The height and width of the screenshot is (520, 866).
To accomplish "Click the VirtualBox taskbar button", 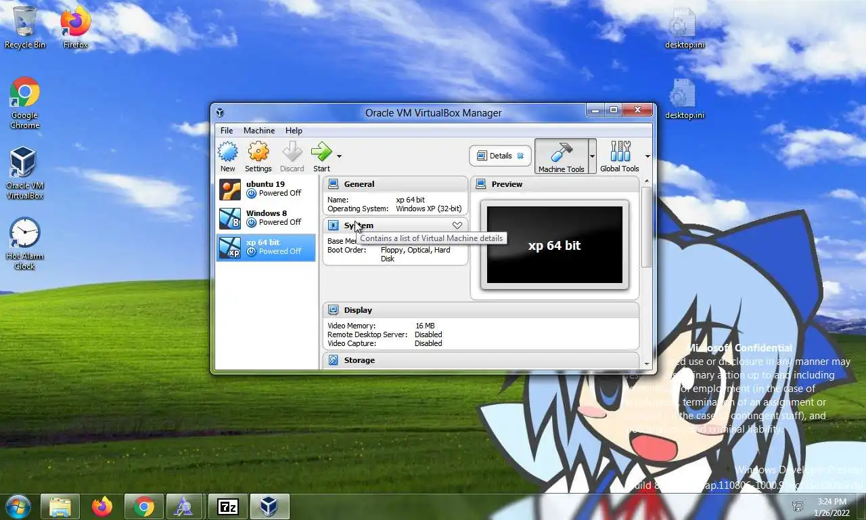I will point(270,506).
